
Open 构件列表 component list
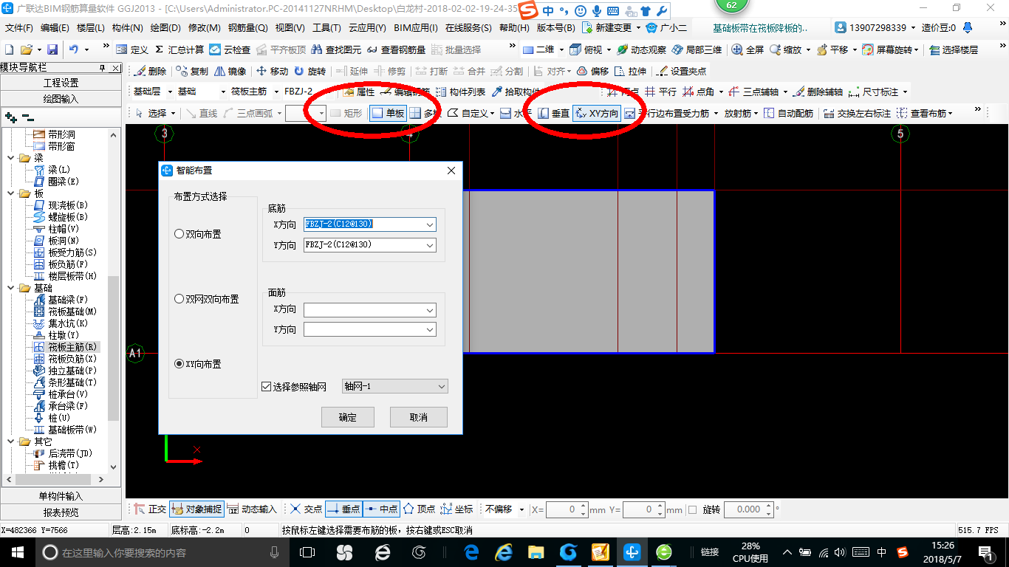coord(460,92)
